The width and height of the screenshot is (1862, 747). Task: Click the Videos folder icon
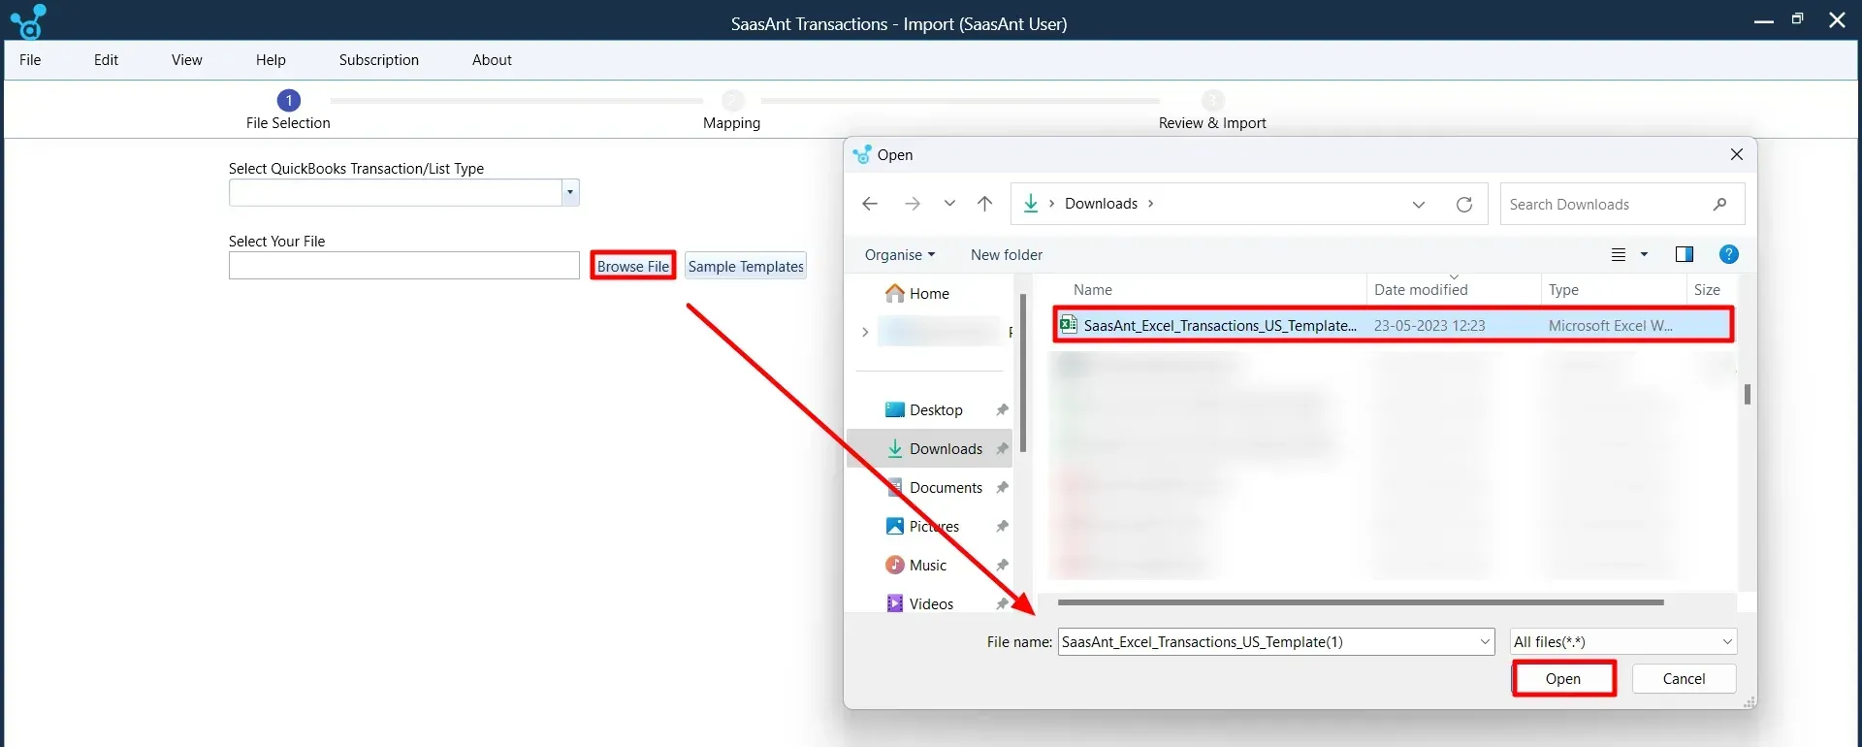[x=895, y=604]
